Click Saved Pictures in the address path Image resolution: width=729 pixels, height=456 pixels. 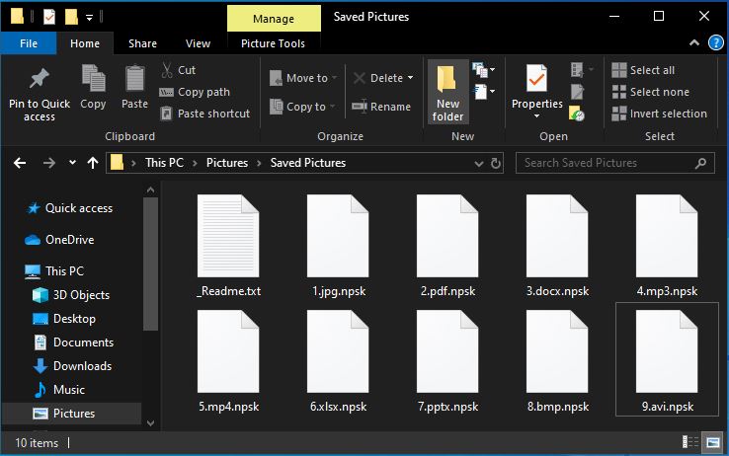click(308, 163)
